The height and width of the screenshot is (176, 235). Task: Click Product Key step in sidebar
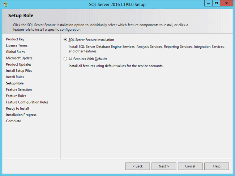pos(15,39)
